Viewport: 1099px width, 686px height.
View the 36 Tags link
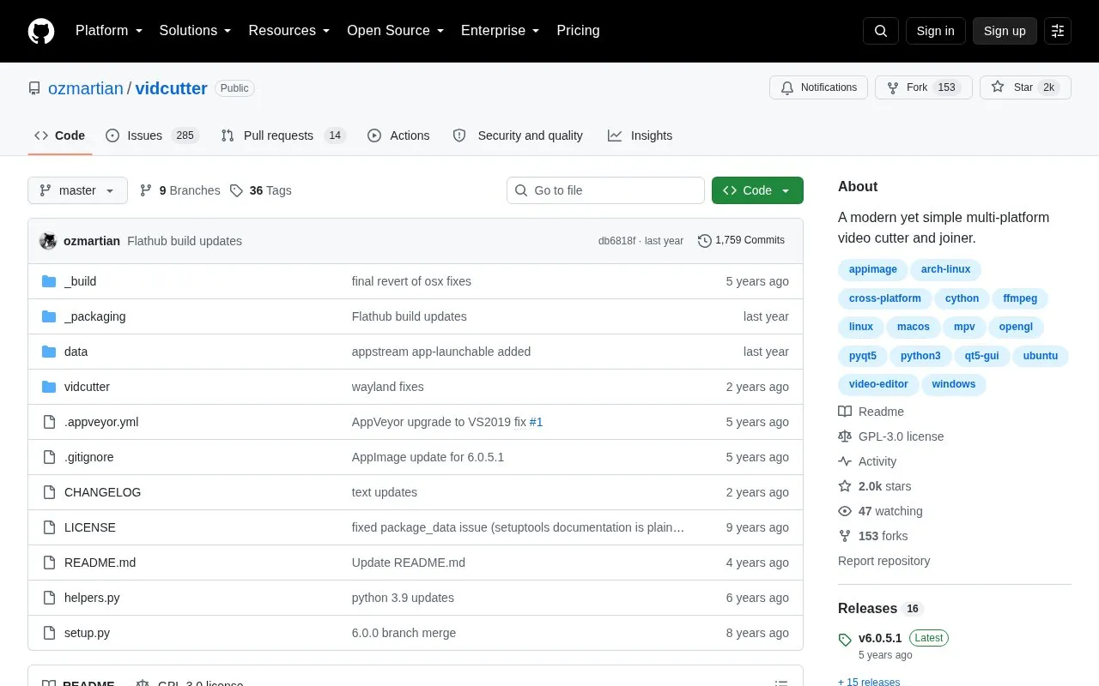point(261,190)
